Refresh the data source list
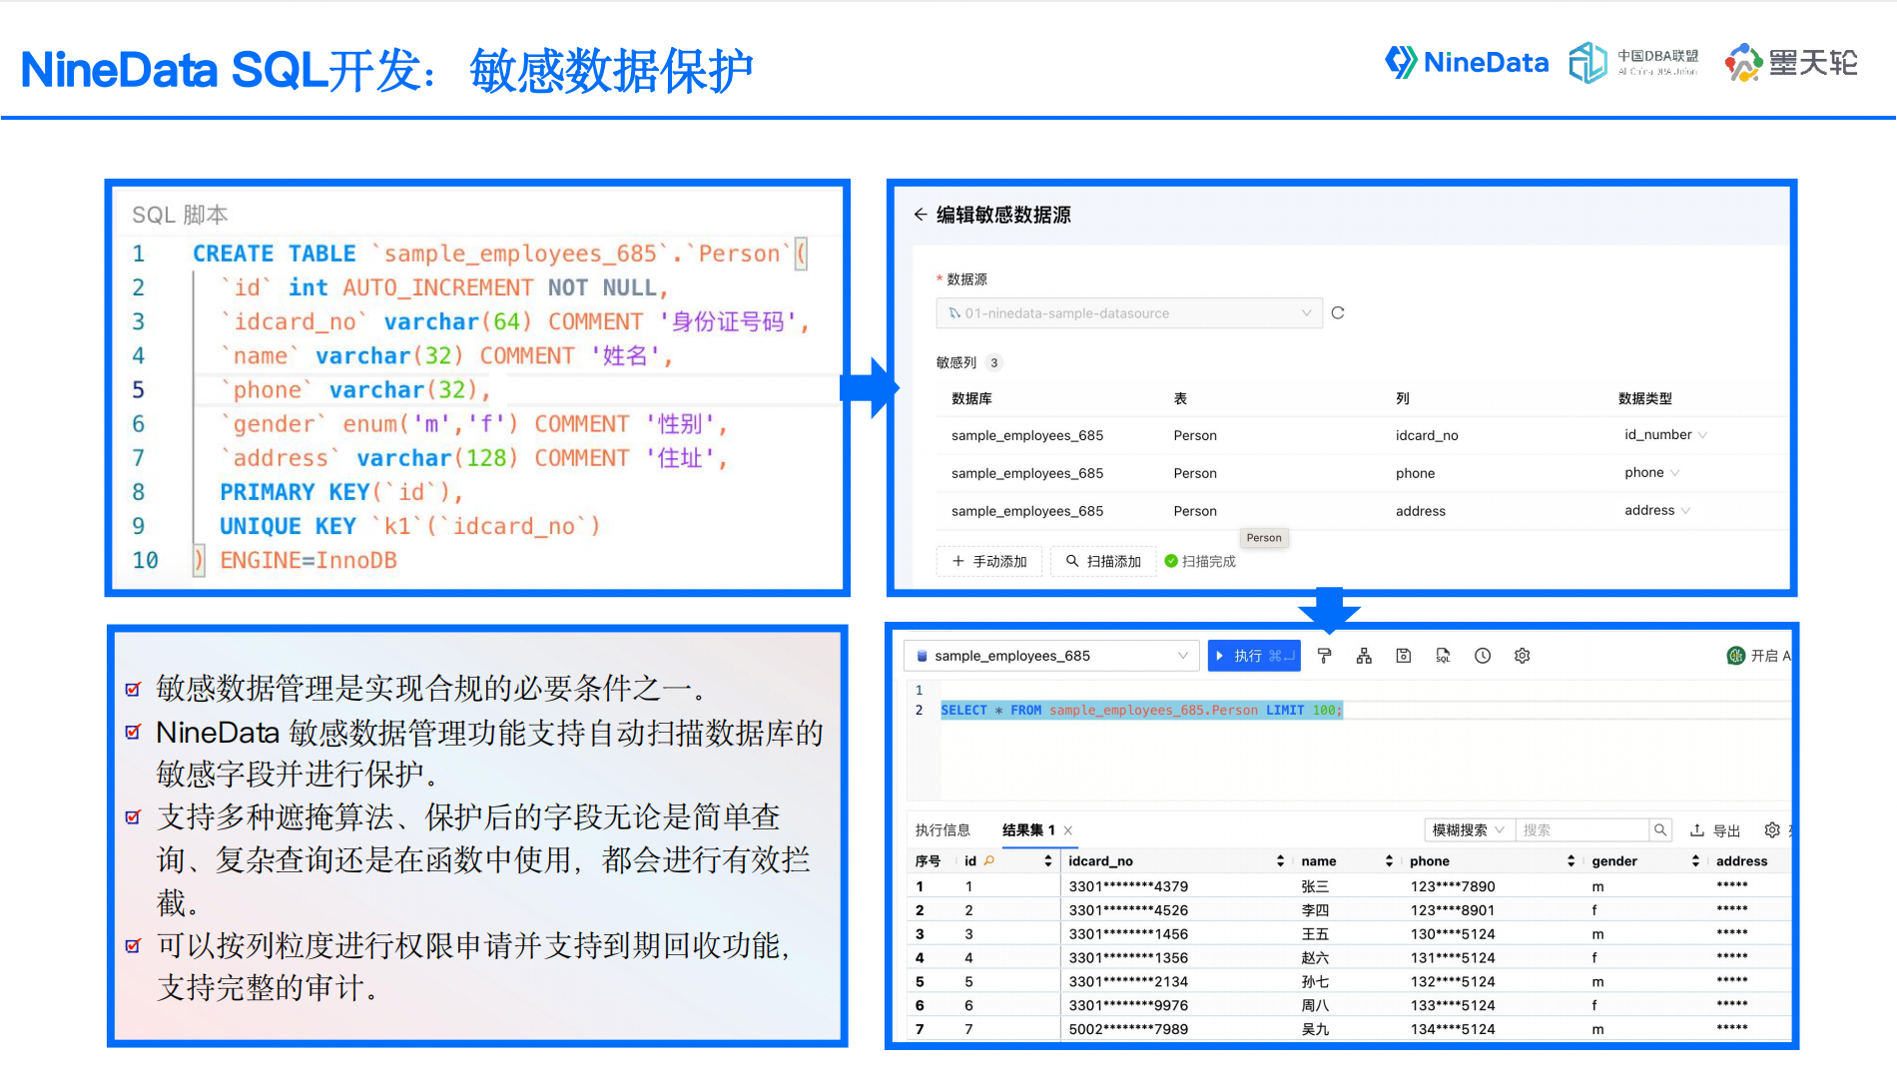 point(1338,312)
